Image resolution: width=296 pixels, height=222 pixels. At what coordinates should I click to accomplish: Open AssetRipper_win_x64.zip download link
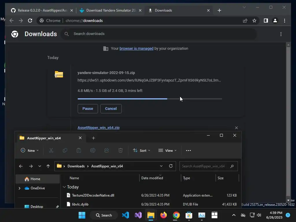(99, 127)
